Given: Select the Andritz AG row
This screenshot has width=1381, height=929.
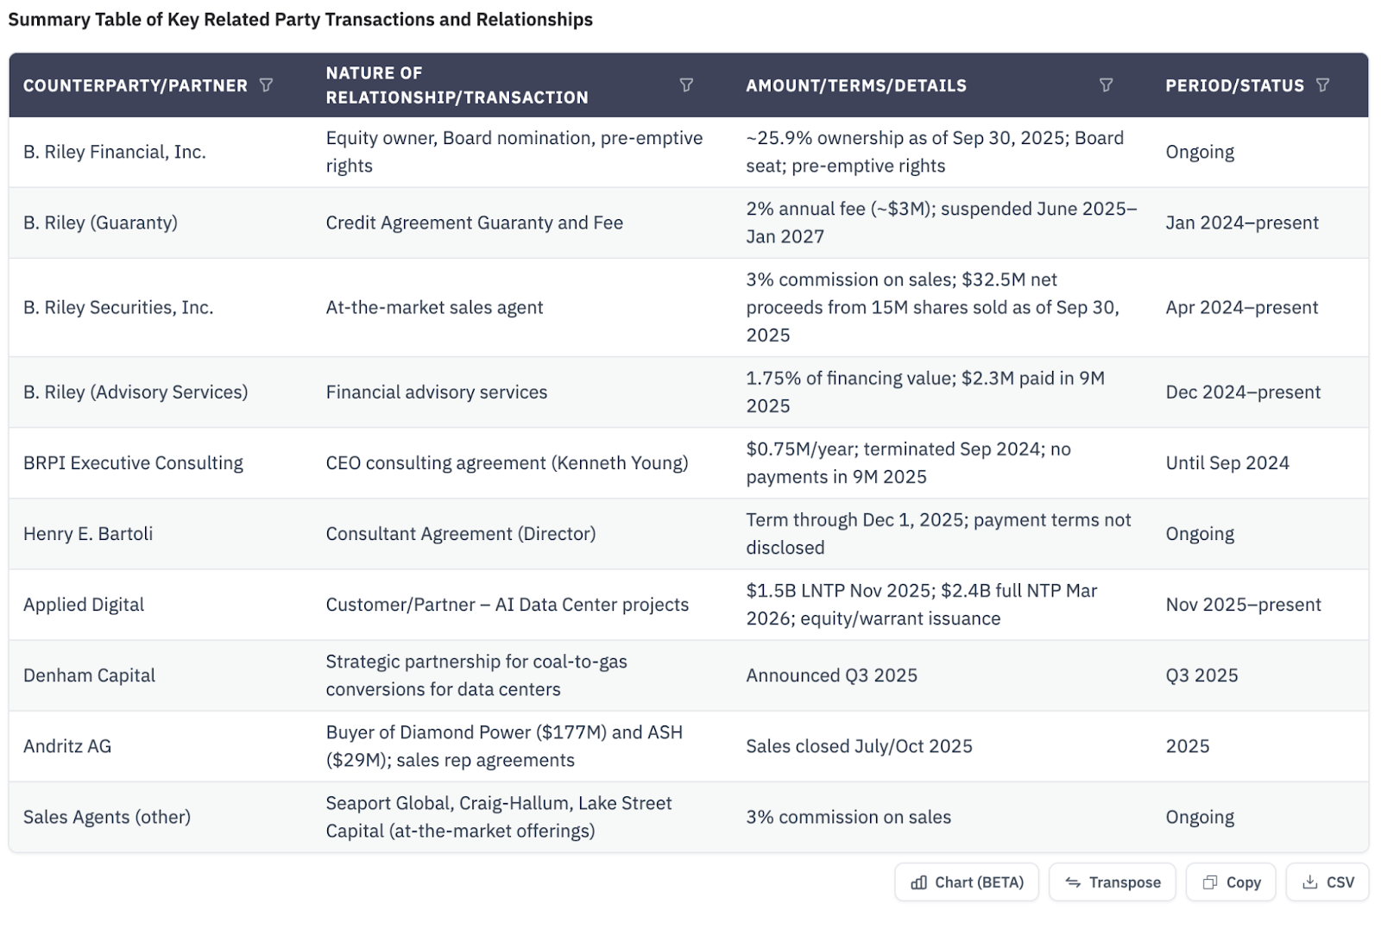Looking at the screenshot, I should (x=67, y=746).
